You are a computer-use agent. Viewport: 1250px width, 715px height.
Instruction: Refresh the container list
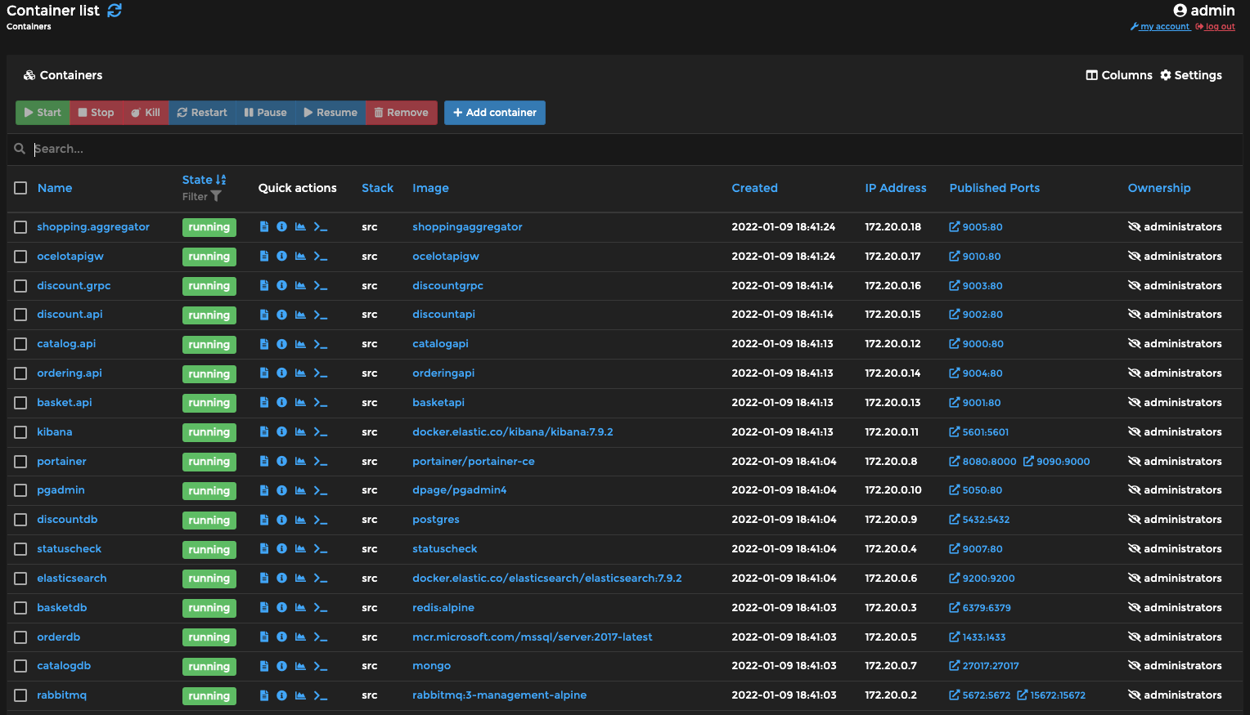[114, 11]
